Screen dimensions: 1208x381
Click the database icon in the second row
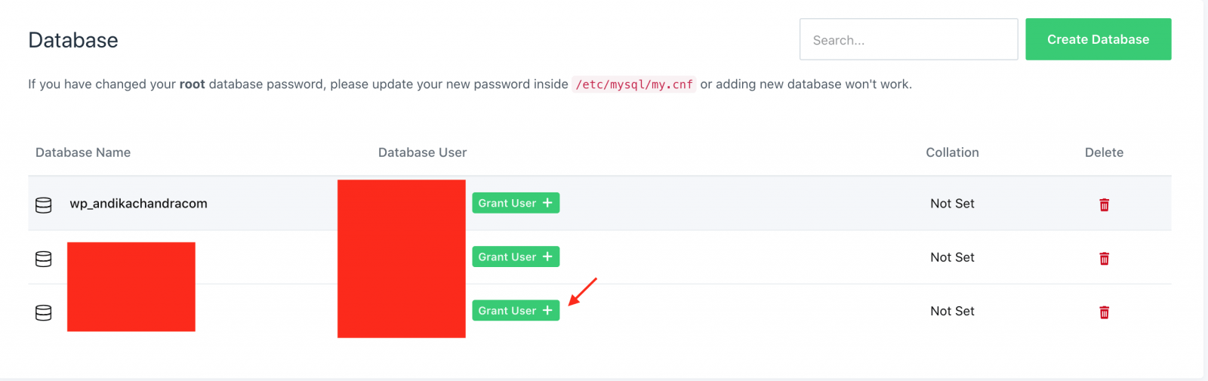(x=44, y=259)
